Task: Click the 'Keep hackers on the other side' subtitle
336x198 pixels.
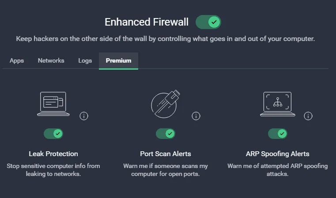Action: (x=166, y=39)
